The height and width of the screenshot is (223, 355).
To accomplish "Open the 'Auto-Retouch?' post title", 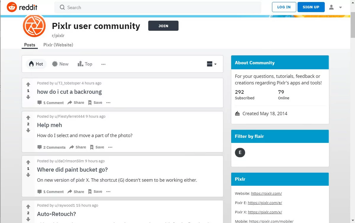I will [57, 214].
